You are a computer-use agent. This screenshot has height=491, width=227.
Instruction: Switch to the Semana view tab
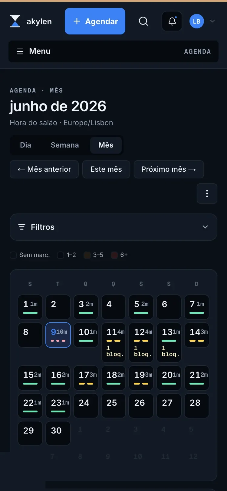65,145
